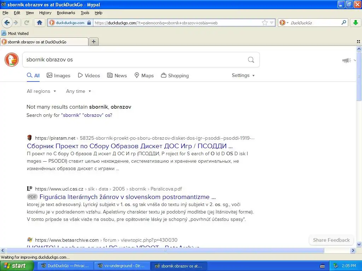The width and height of the screenshot is (362, 271).
Task: Switch to Images results
Action: tap(58, 76)
